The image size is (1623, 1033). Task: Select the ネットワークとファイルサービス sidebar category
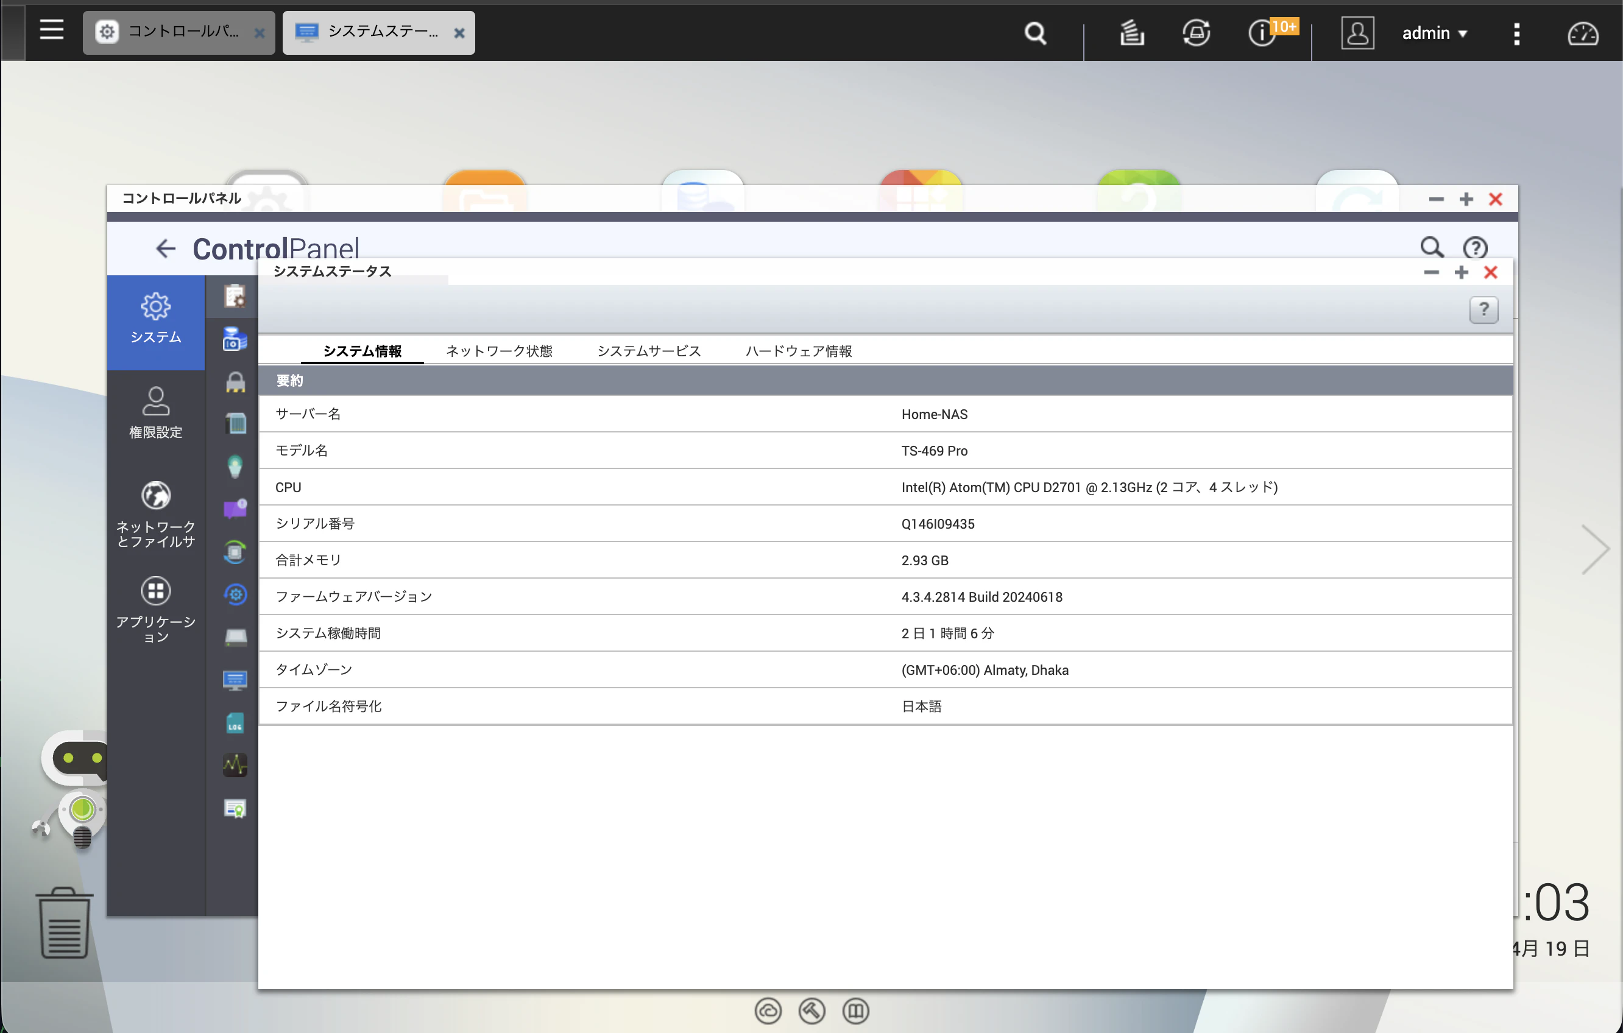pos(156,514)
